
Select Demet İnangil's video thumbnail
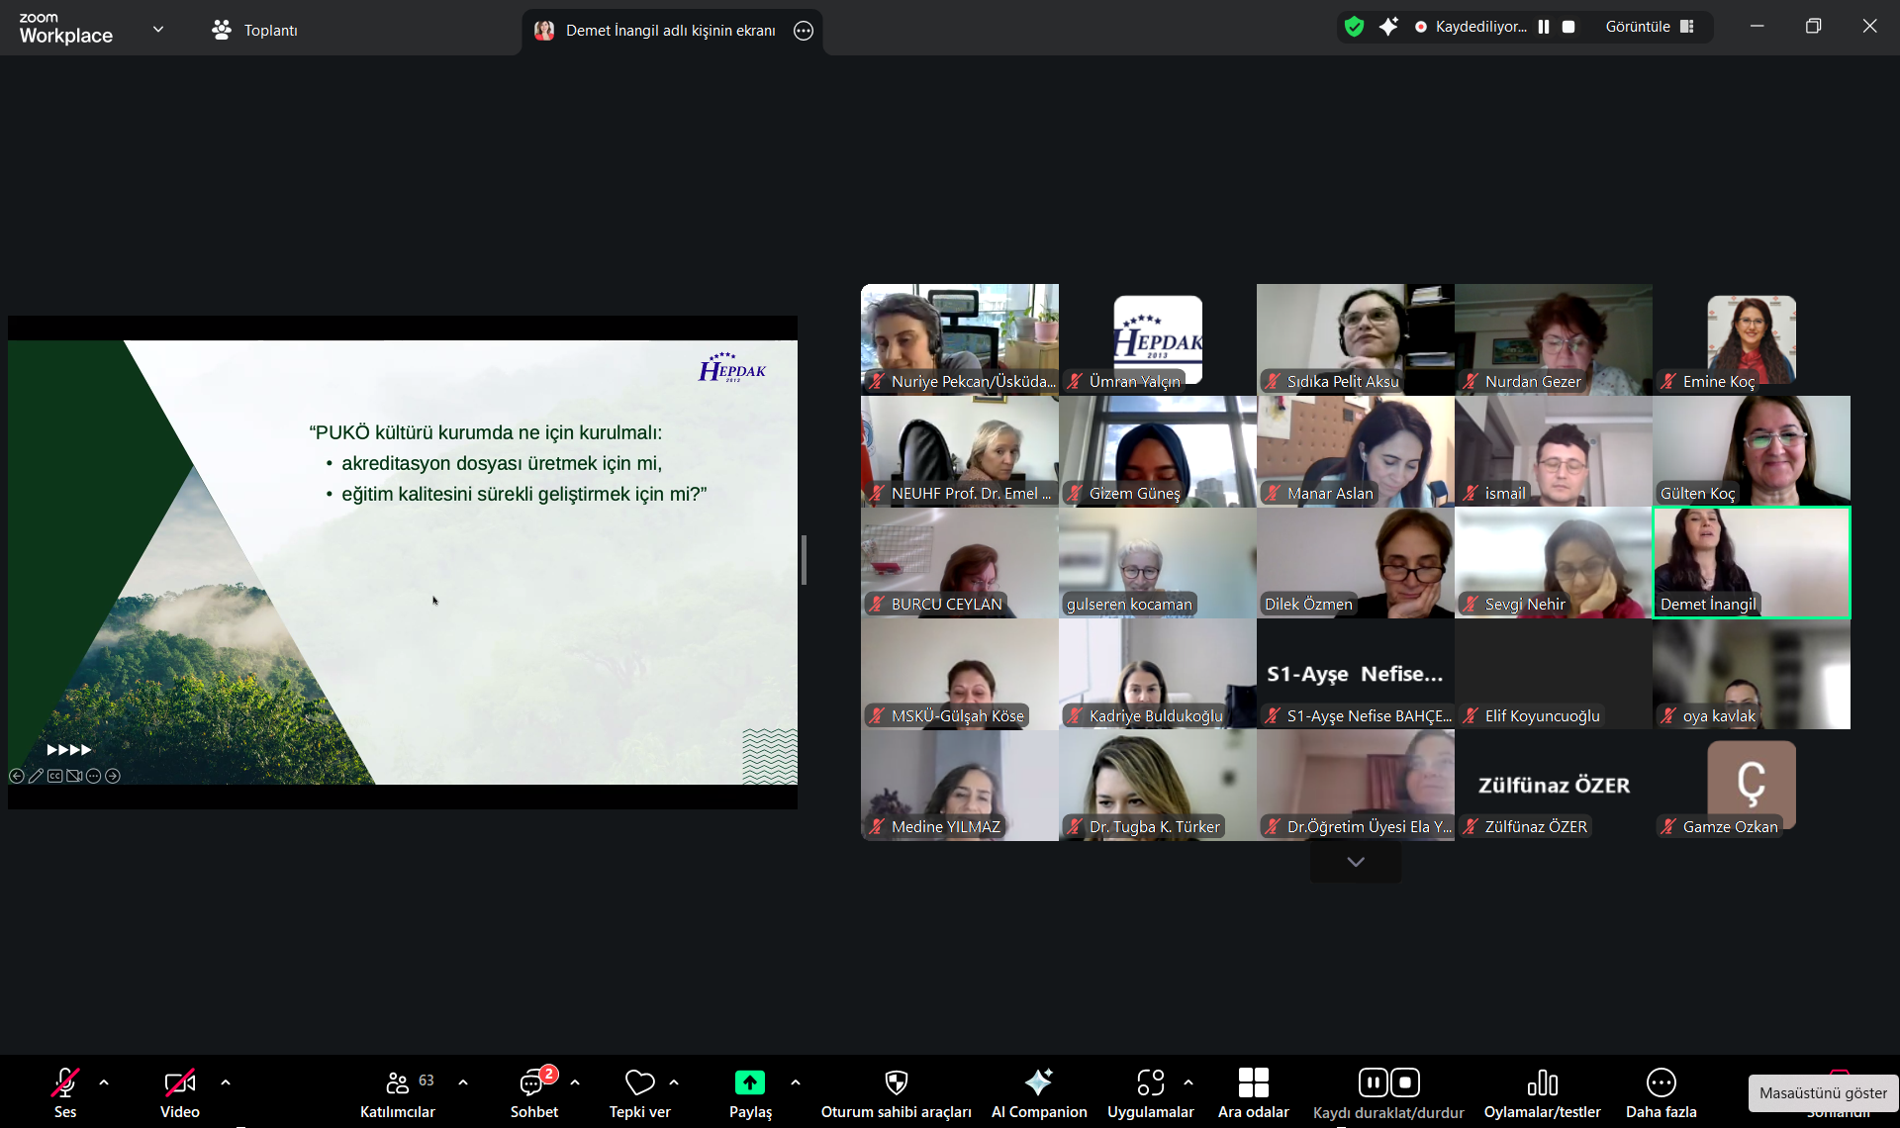(1751, 562)
